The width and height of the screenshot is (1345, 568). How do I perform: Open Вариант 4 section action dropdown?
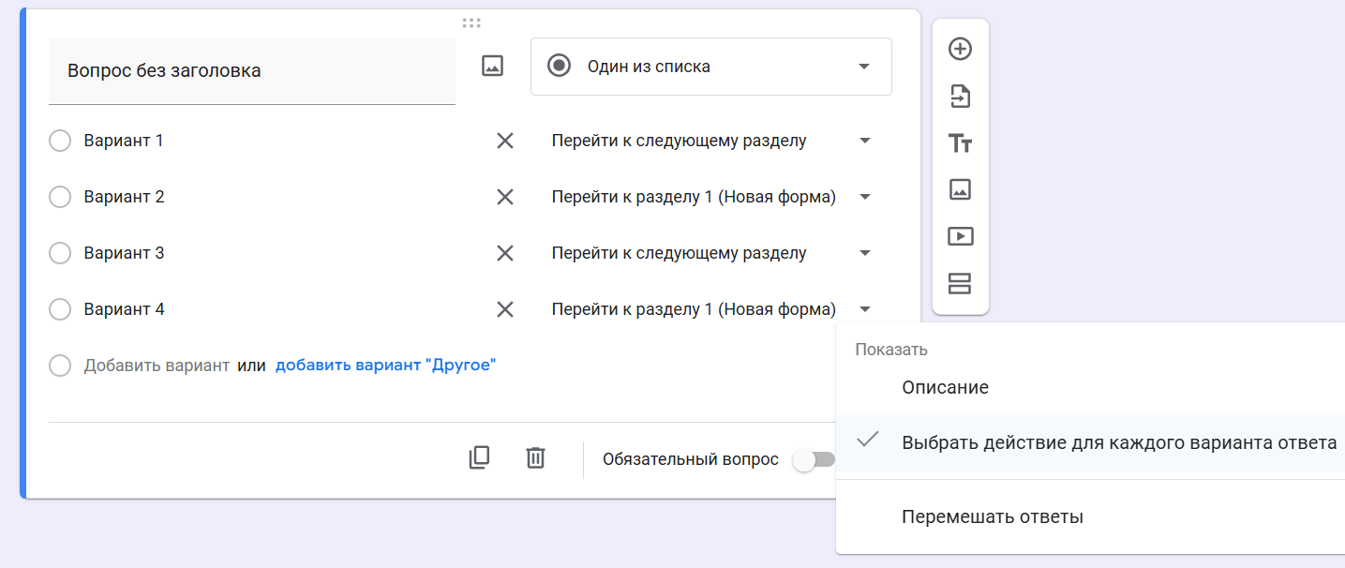711,309
